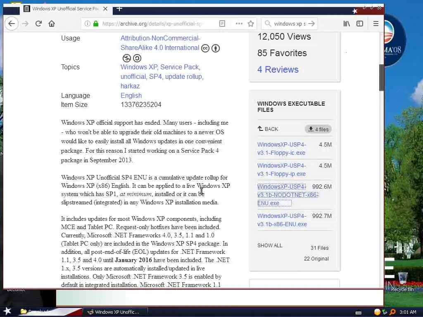Open the Firefox hamburger menu
The image size is (423, 317).
click(x=376, y=24)
